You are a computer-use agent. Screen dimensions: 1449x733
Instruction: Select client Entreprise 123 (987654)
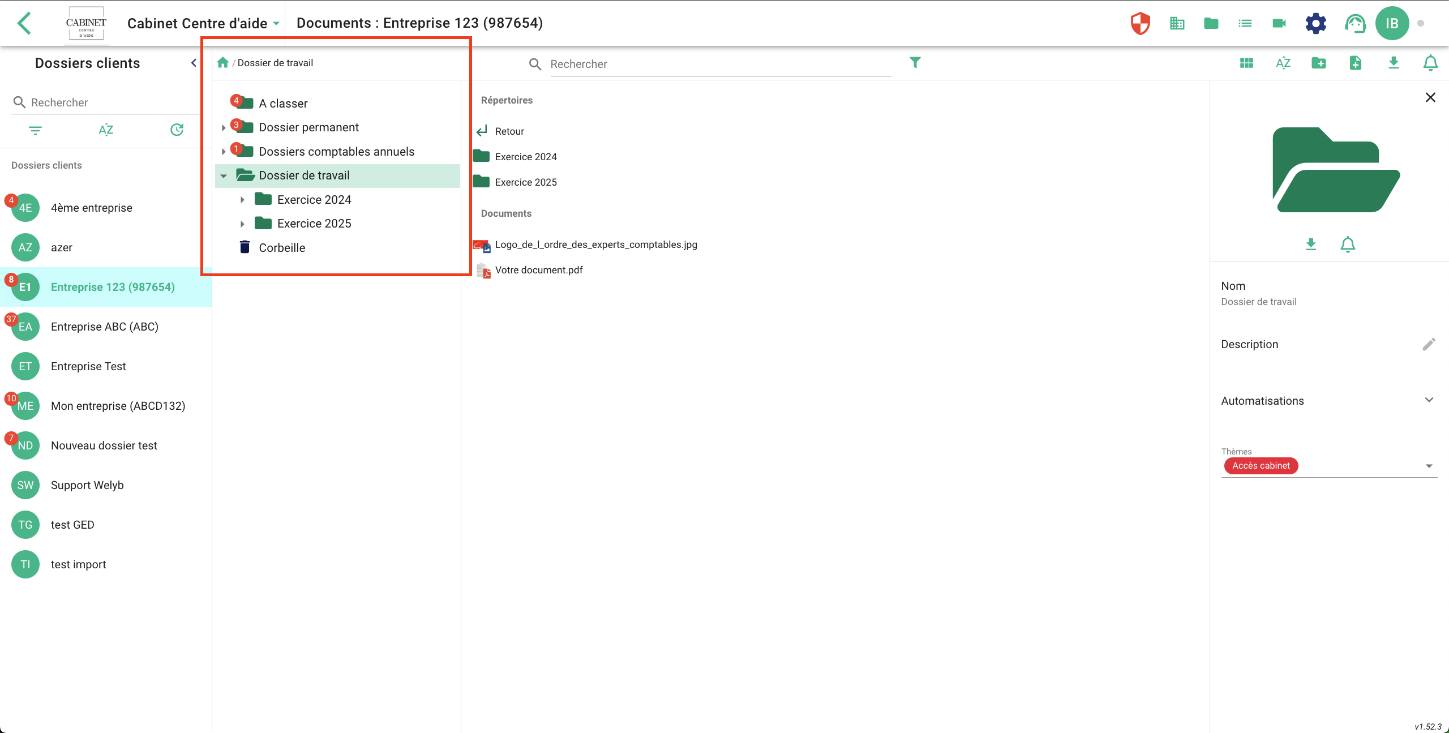click(x=106, y=287)
